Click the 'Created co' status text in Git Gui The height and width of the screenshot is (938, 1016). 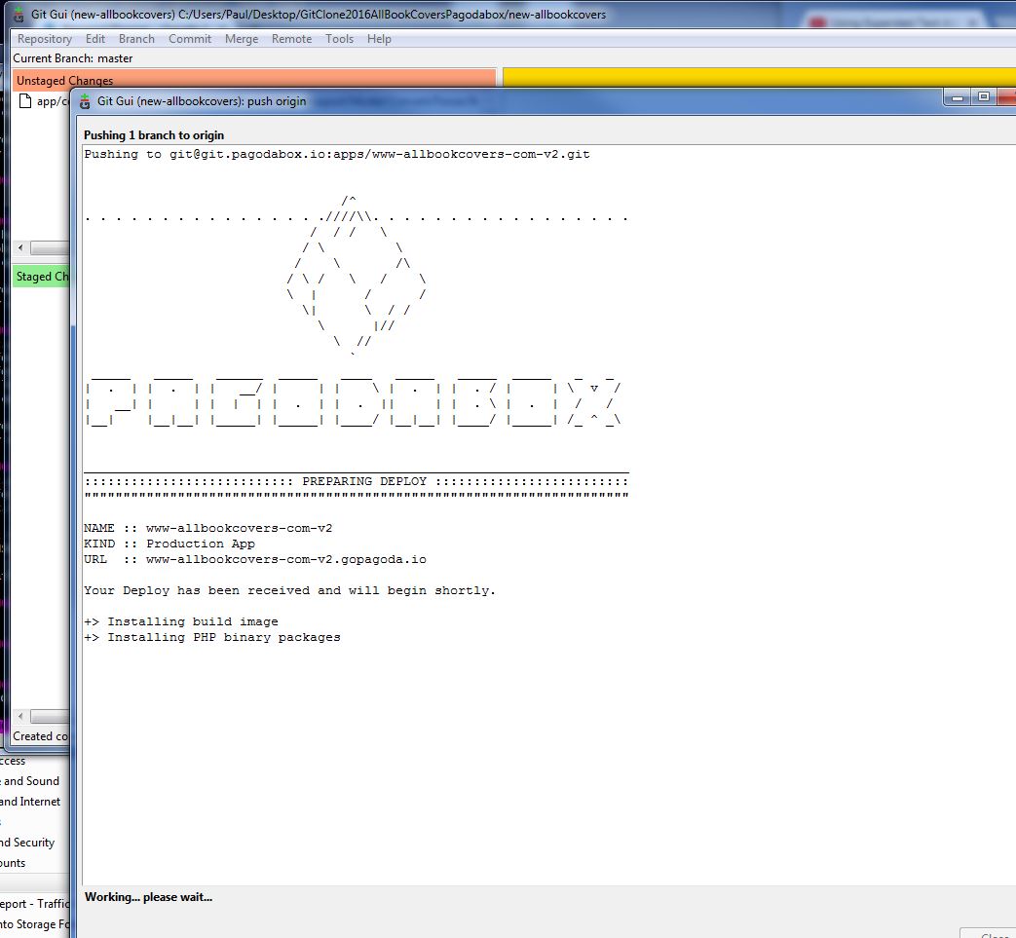[40, 736]
